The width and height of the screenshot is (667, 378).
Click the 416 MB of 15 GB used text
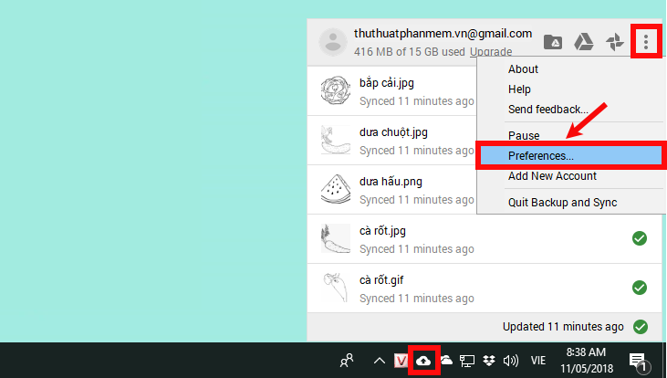coord(409,52)
